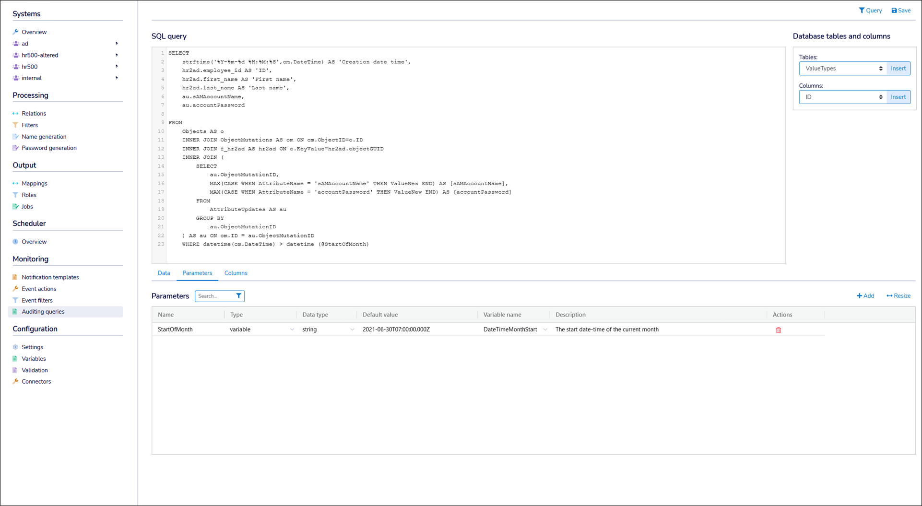Click Add to create a parameter

point(865,296)
